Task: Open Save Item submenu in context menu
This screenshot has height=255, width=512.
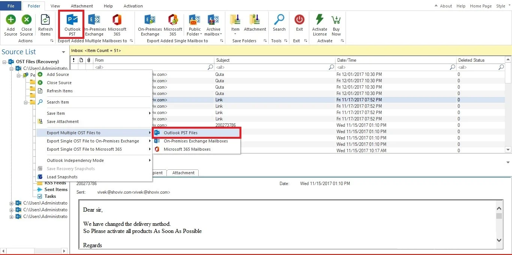Action: [94, 113]
